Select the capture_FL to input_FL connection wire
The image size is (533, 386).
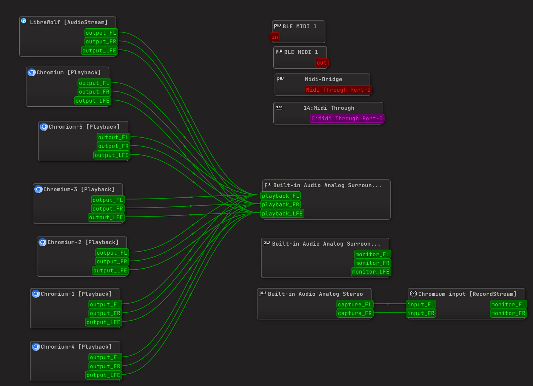[390, 304]
